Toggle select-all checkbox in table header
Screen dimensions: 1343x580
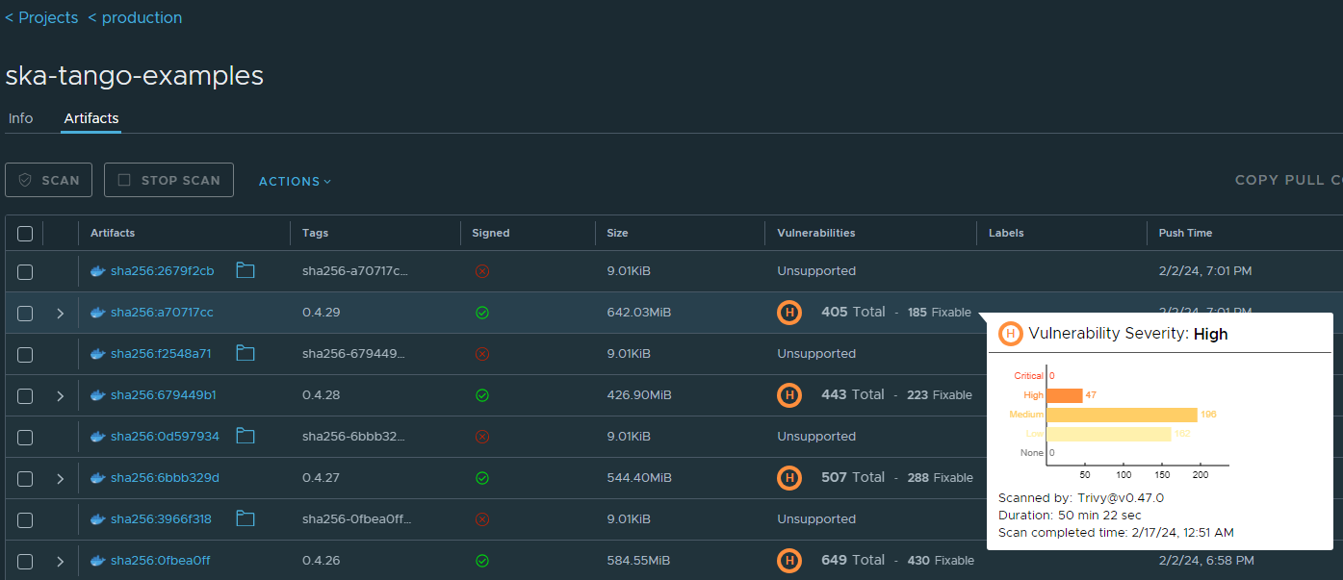pos(25,234)
